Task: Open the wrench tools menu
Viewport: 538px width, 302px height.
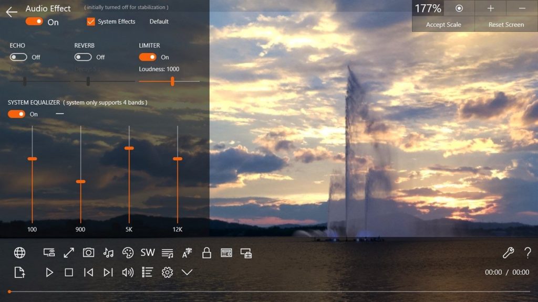Action: (508, 252)
